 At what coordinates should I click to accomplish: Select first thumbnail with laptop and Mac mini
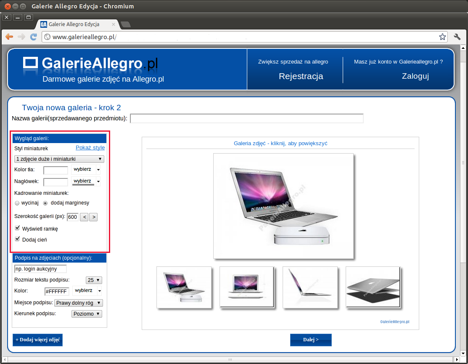[x=184, y=287]
